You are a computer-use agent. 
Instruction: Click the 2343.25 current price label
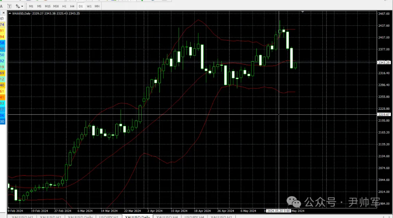[384, 63]
